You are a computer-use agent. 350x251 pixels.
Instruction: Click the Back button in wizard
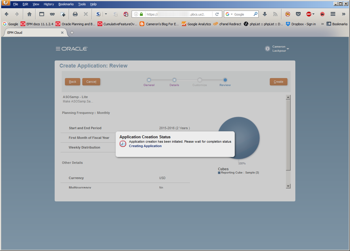point(73,82)
